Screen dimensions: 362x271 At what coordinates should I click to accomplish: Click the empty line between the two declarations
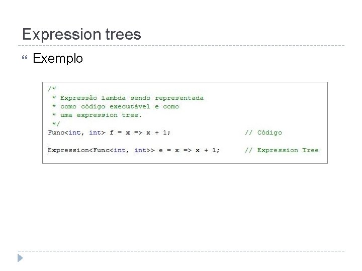pyautogui.click(x=151, y=141)
